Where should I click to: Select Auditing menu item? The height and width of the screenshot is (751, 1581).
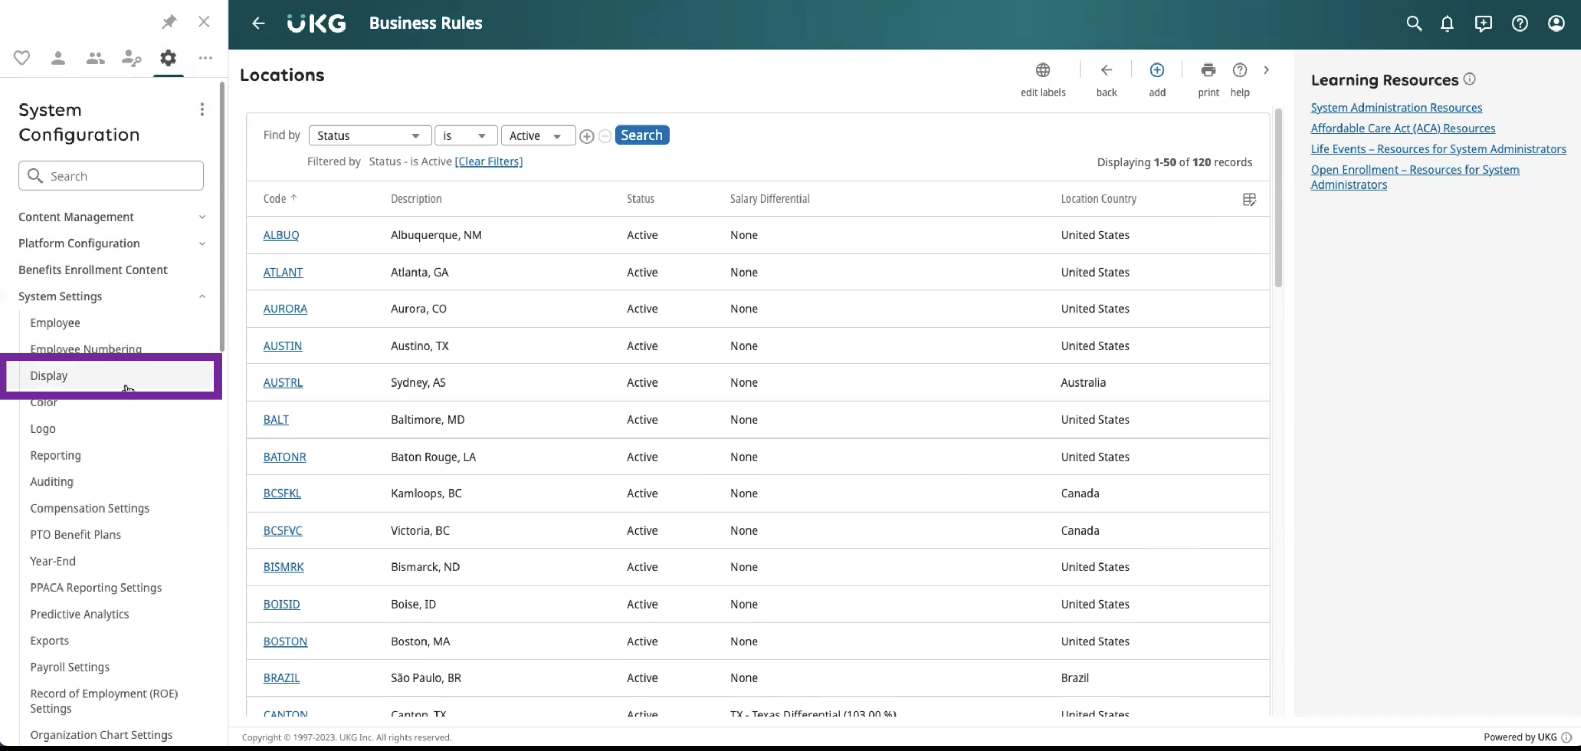click(x=51, y=482)
